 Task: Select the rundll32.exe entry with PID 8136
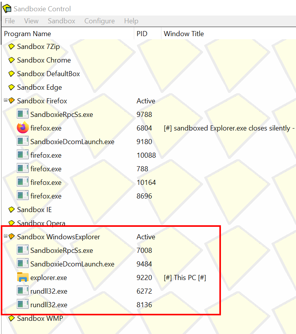coord(49,305)
